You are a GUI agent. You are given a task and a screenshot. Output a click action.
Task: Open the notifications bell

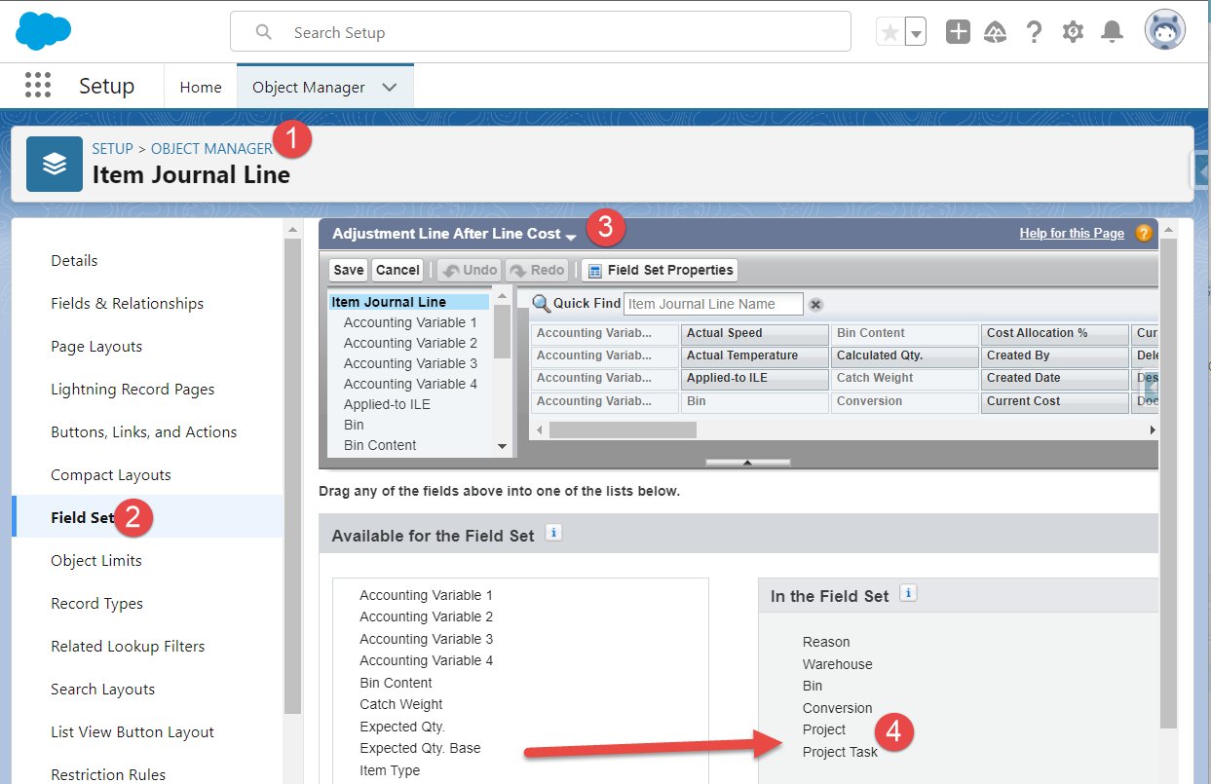coord(1112,32)
